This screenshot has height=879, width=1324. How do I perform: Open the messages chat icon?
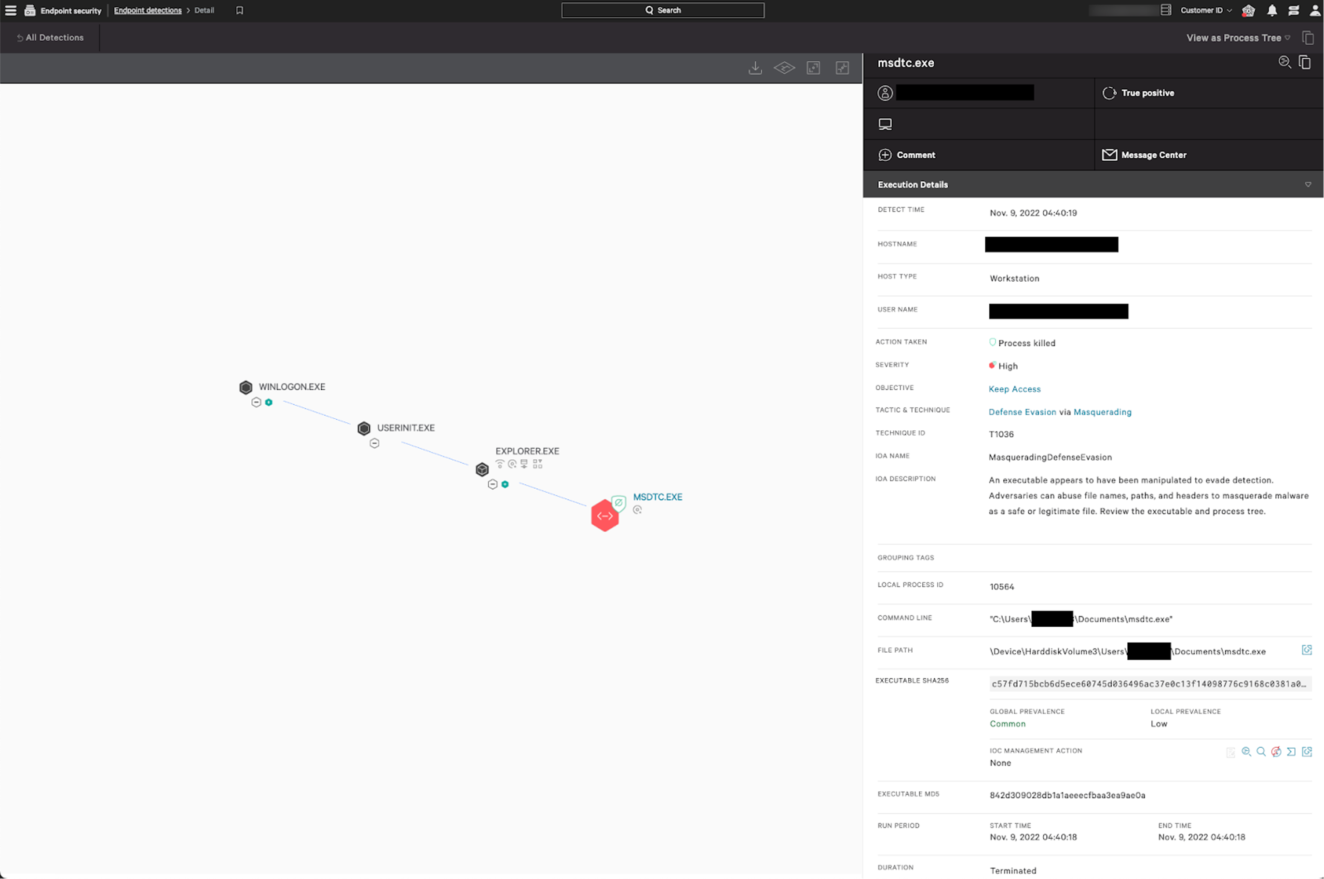(1294, 10)
